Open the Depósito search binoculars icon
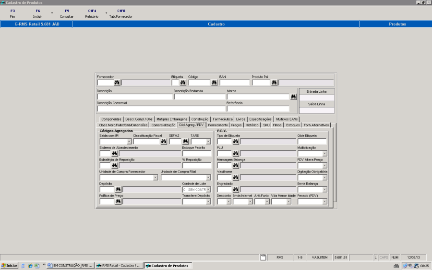 (118, 190)
